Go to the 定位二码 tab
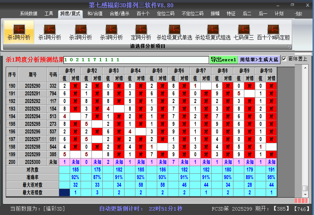 (165, 14)
